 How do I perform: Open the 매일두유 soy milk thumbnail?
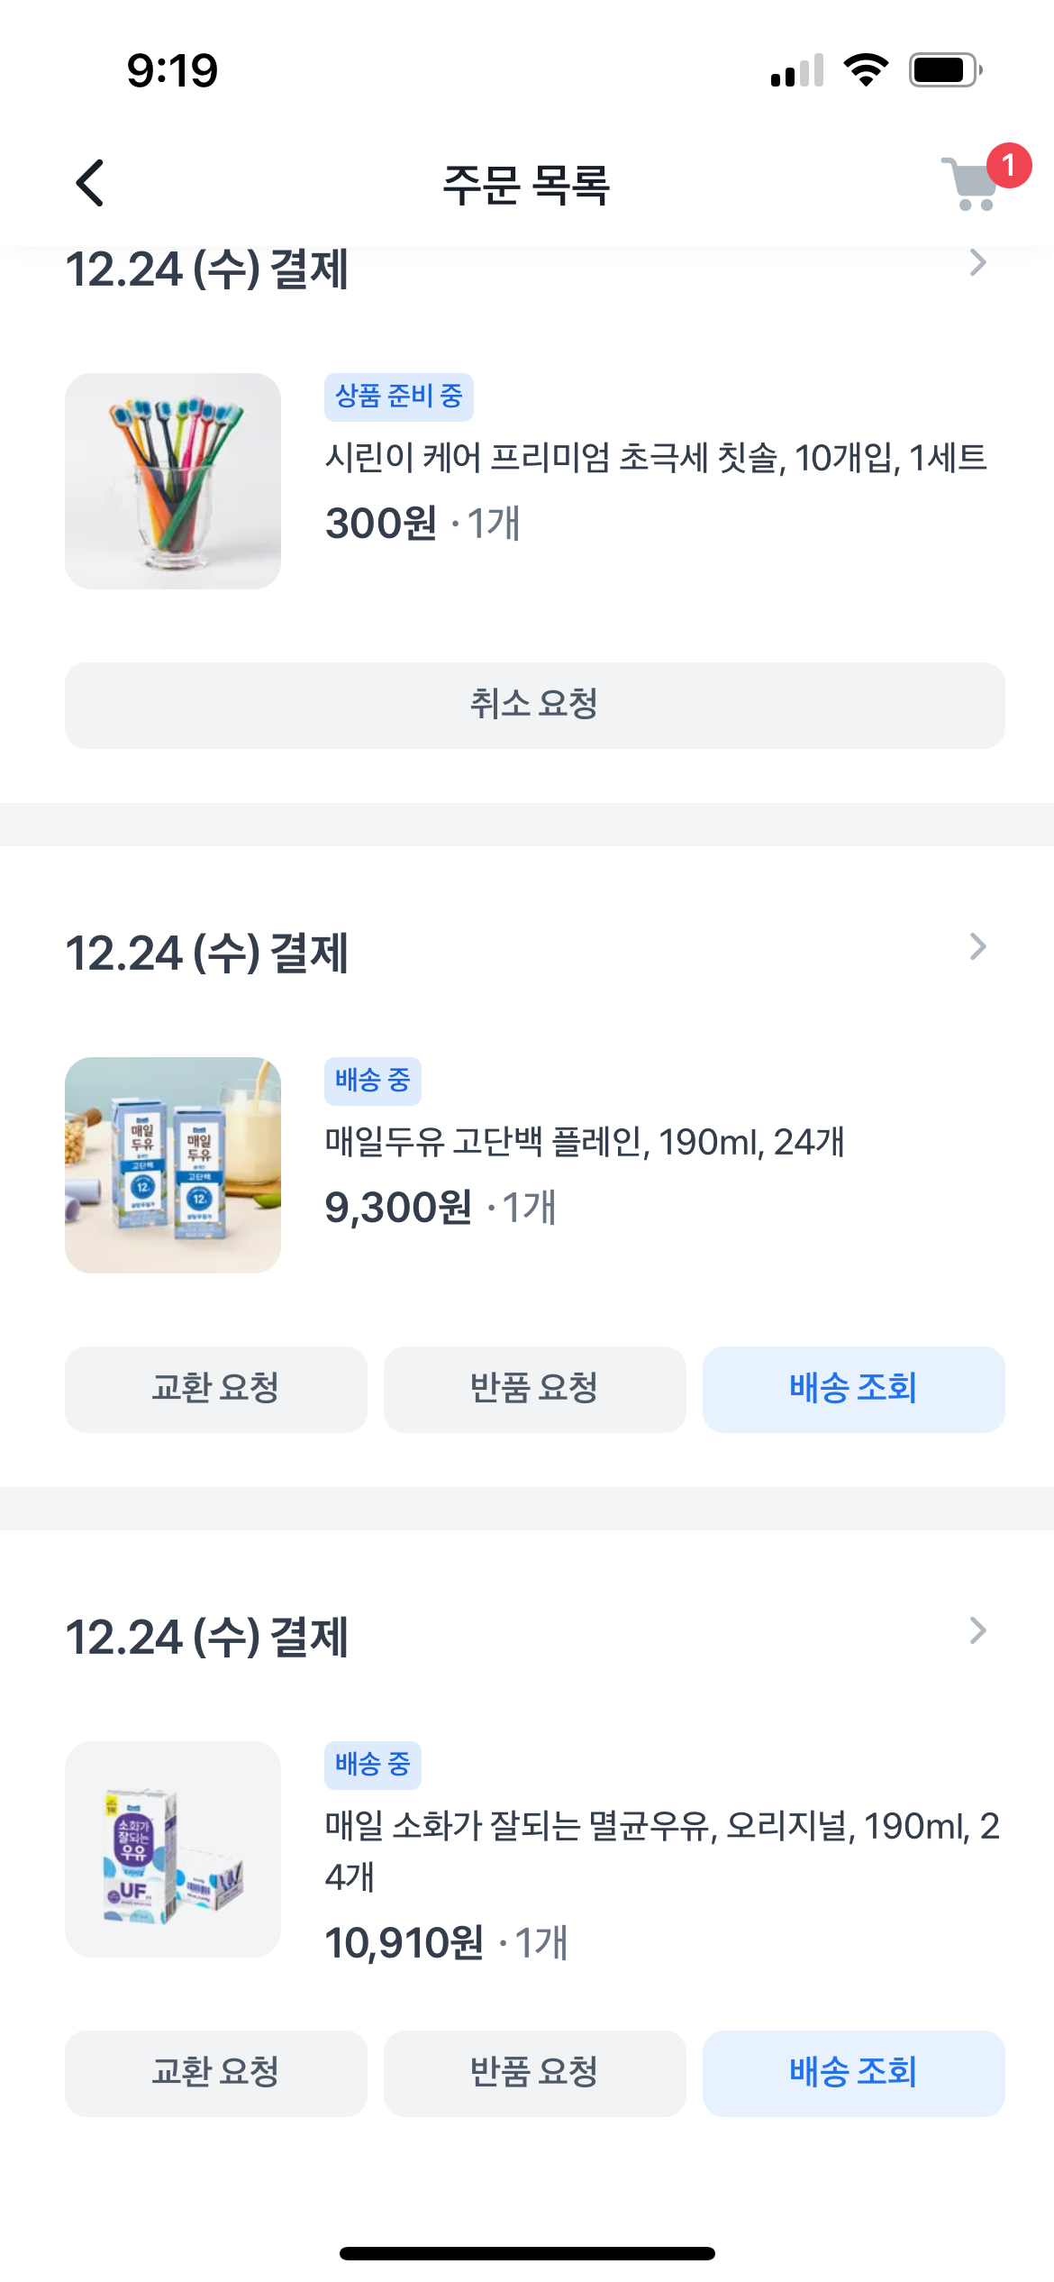(173, 1164)
